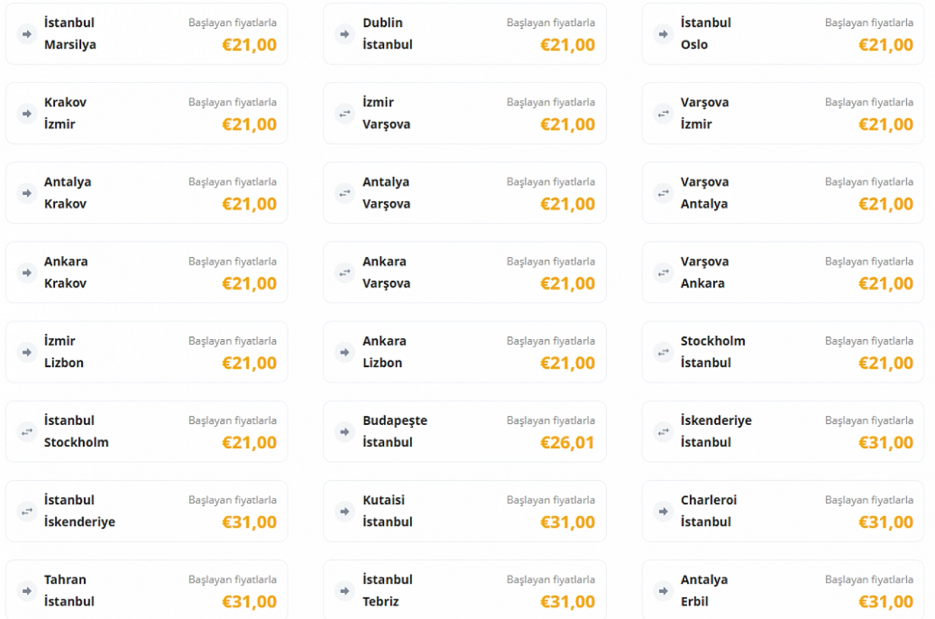Open the Antalya to Krakov fare card
935x619 pixels.
click(x=146, y=193)
